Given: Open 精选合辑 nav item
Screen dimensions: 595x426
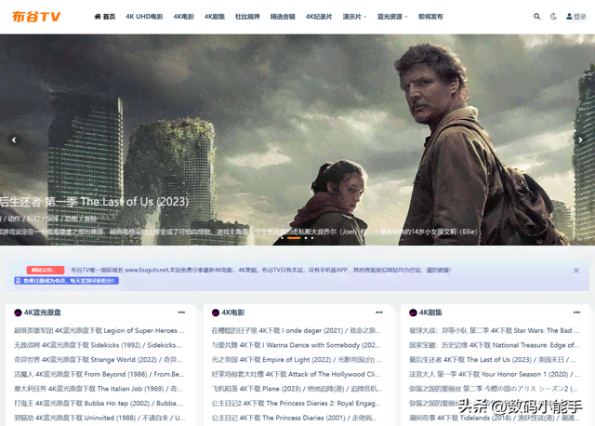Looking at the screenshot, I should [283, 17].
